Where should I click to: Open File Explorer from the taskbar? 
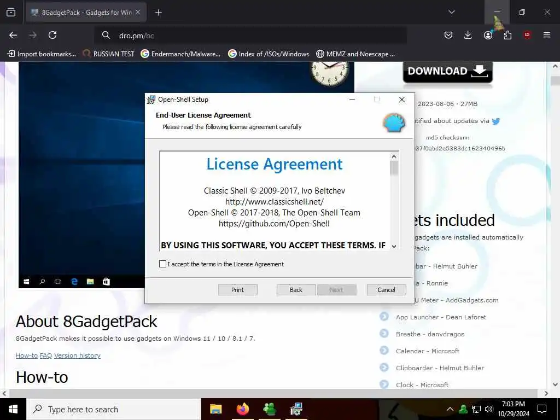[215, 409]
